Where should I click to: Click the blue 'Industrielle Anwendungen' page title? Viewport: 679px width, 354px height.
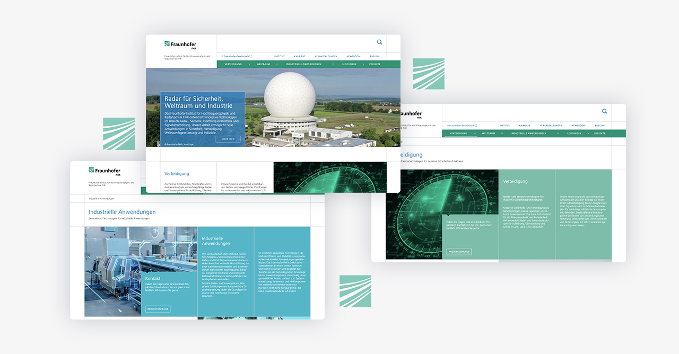pos(122,212)
